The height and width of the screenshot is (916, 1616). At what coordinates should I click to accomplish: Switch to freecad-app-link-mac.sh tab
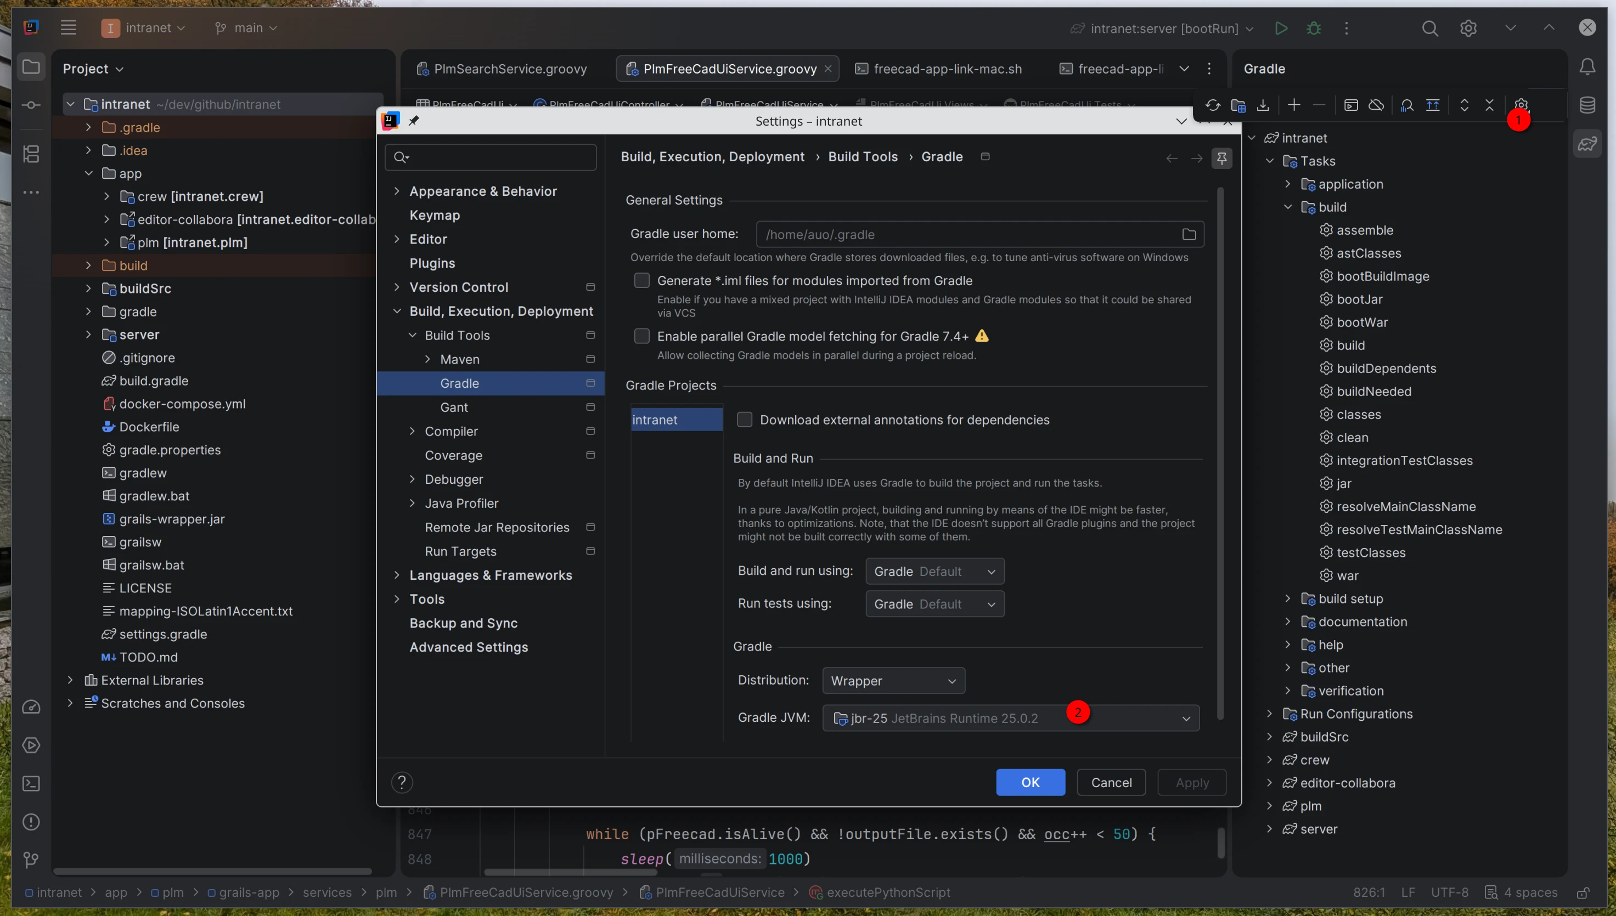938,69
